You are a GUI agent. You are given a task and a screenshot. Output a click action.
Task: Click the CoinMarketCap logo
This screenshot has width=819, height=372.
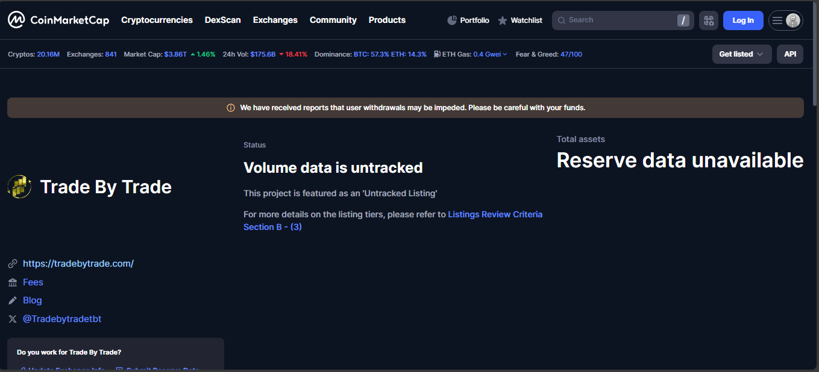pyautogui.click(x=58, y=20)
